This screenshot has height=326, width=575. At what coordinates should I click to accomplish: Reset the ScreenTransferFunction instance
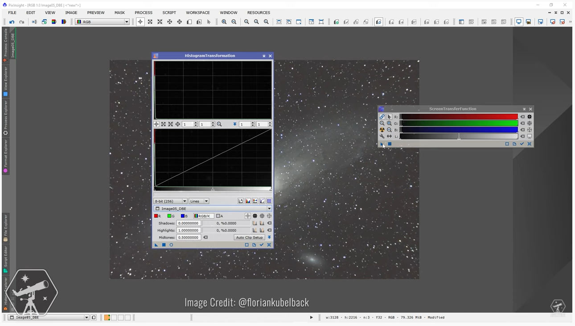click(x=530, y=144)
